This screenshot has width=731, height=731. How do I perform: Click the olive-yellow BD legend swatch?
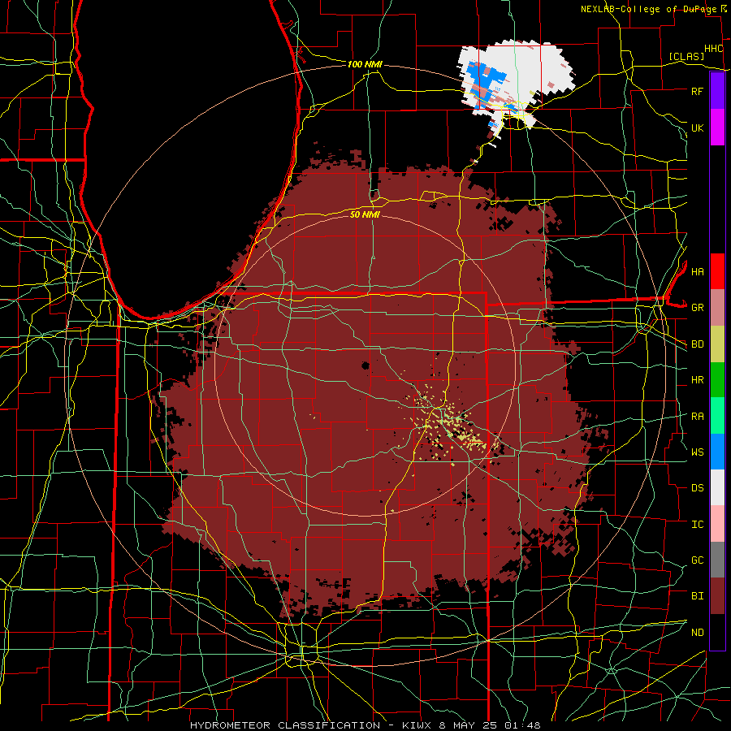(717, 344)
